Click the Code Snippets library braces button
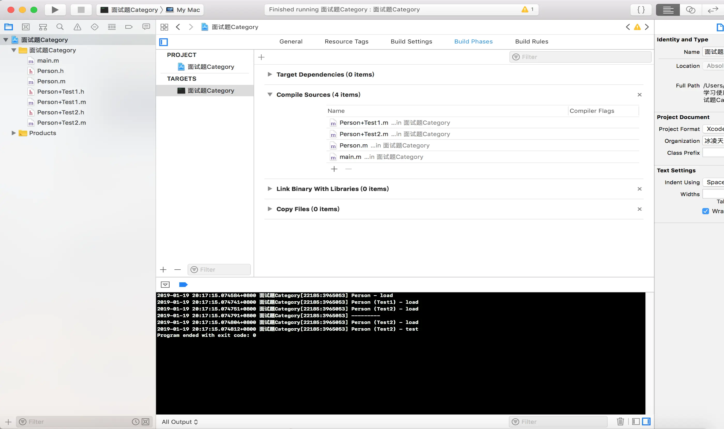This screenshot has width=724, height=429. click(641, 10)
